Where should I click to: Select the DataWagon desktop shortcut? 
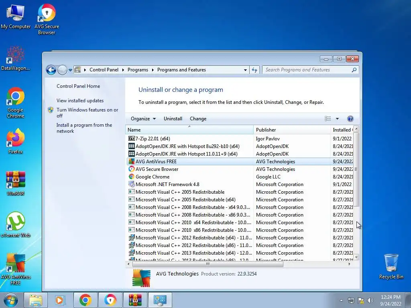(x=16, y=58)
